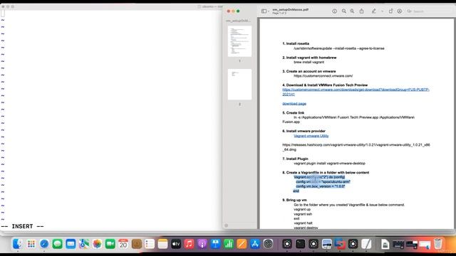Open the sidebar view menu in Preview
This screenshot has height=256, width=456.
click(265, 11)
